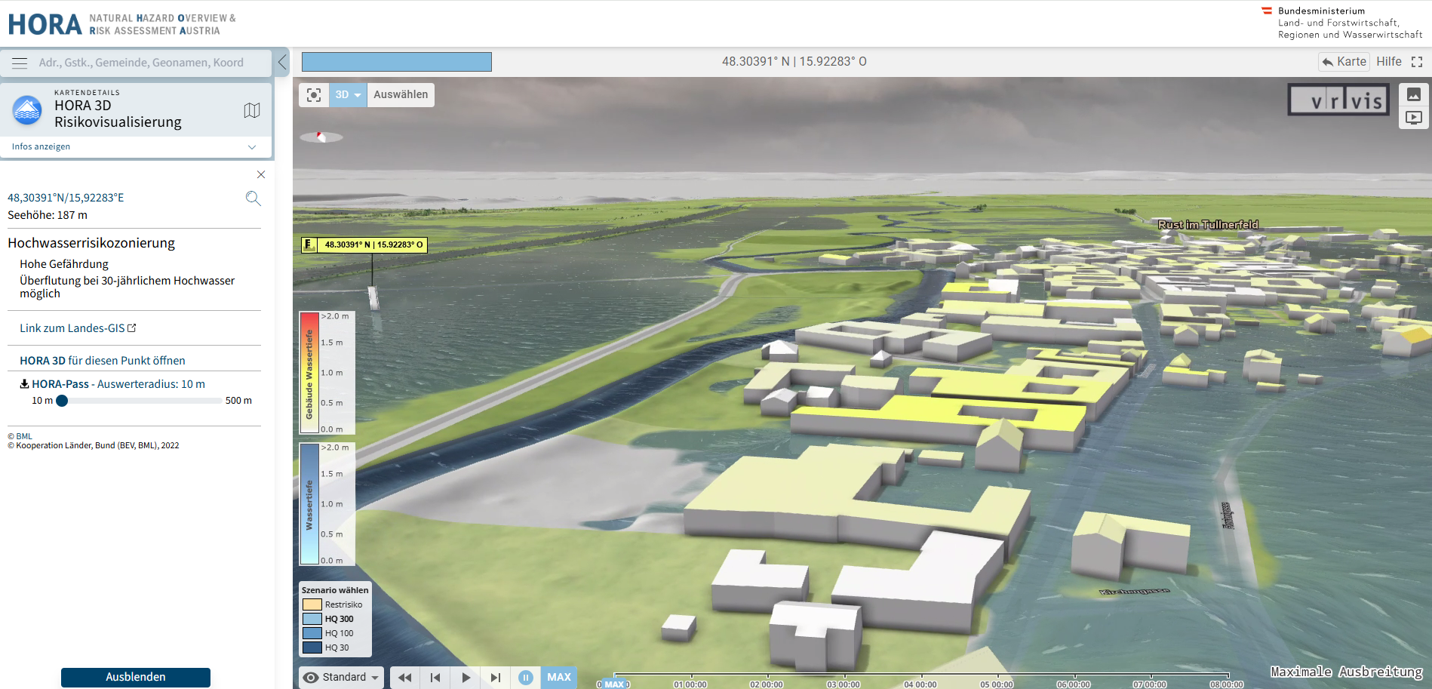Viewport: 1432px width, 689px height.
Task: Click the search magnifier beside the coordinates
Action: pos(254,198)
